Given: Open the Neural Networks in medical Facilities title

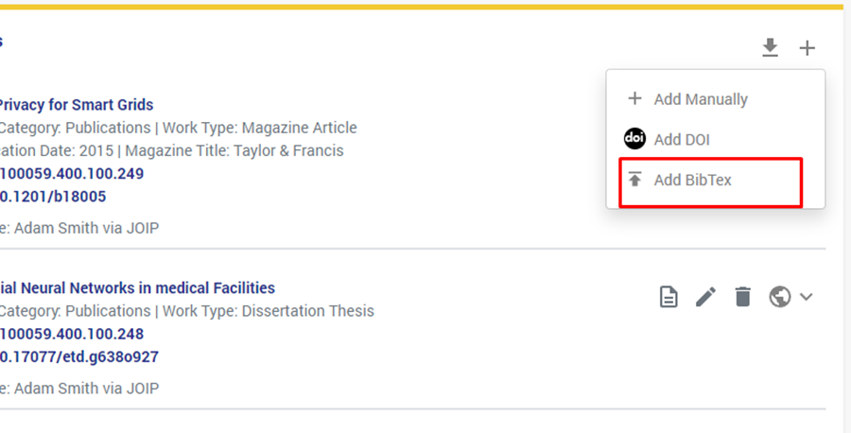Looking at the screenshot, I should pos(137,287).
